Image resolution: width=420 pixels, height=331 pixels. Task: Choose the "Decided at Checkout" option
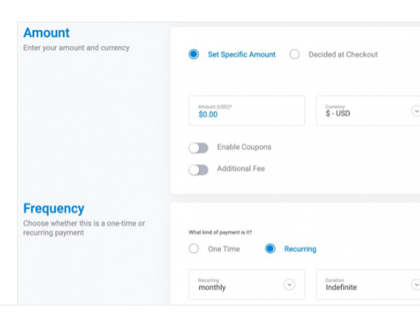click(x=295, y=54)
